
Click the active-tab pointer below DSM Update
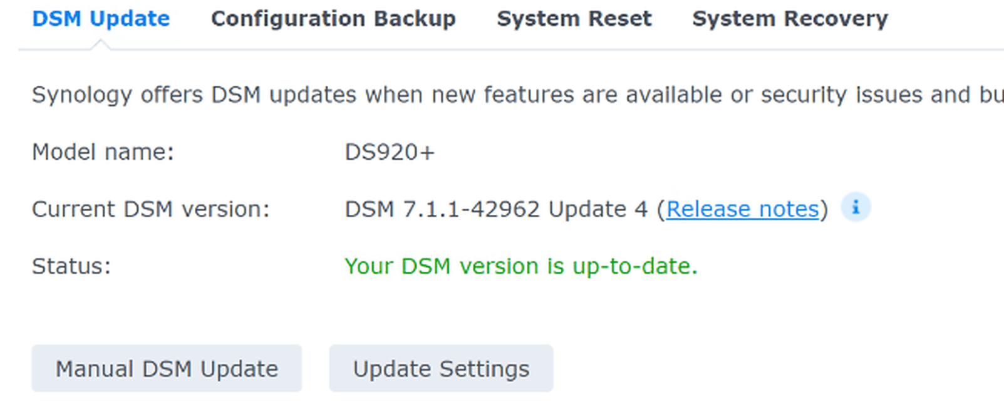tap(101, 45)
